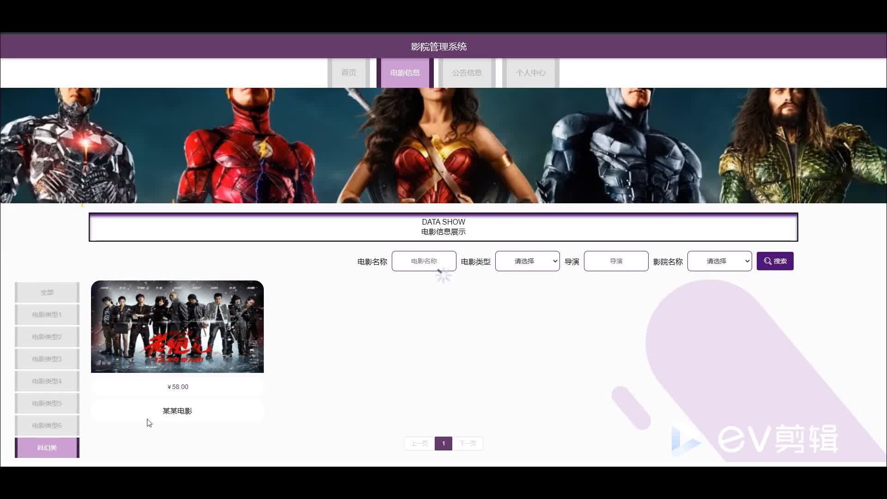887x499 pixels.
Task: Select the 全部 category filter
Action: tap(47, 292)
